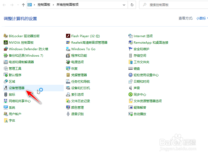
Task: Open 默认程序 icon
Action: click(x=5, y=75)
